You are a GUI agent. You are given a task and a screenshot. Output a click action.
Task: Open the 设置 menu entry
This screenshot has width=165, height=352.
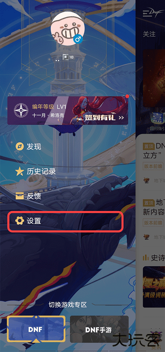click(x=66, y=221)
